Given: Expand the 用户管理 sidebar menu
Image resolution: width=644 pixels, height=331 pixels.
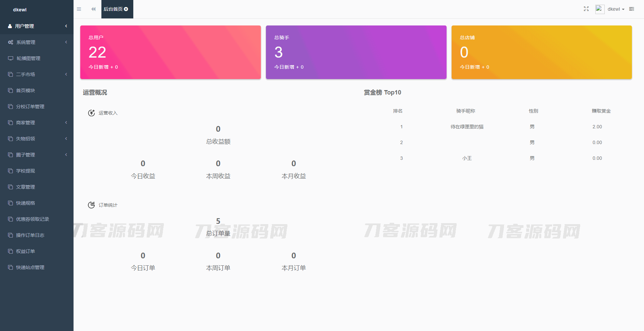Looking at the screenshot, I should tap(37, 26).
